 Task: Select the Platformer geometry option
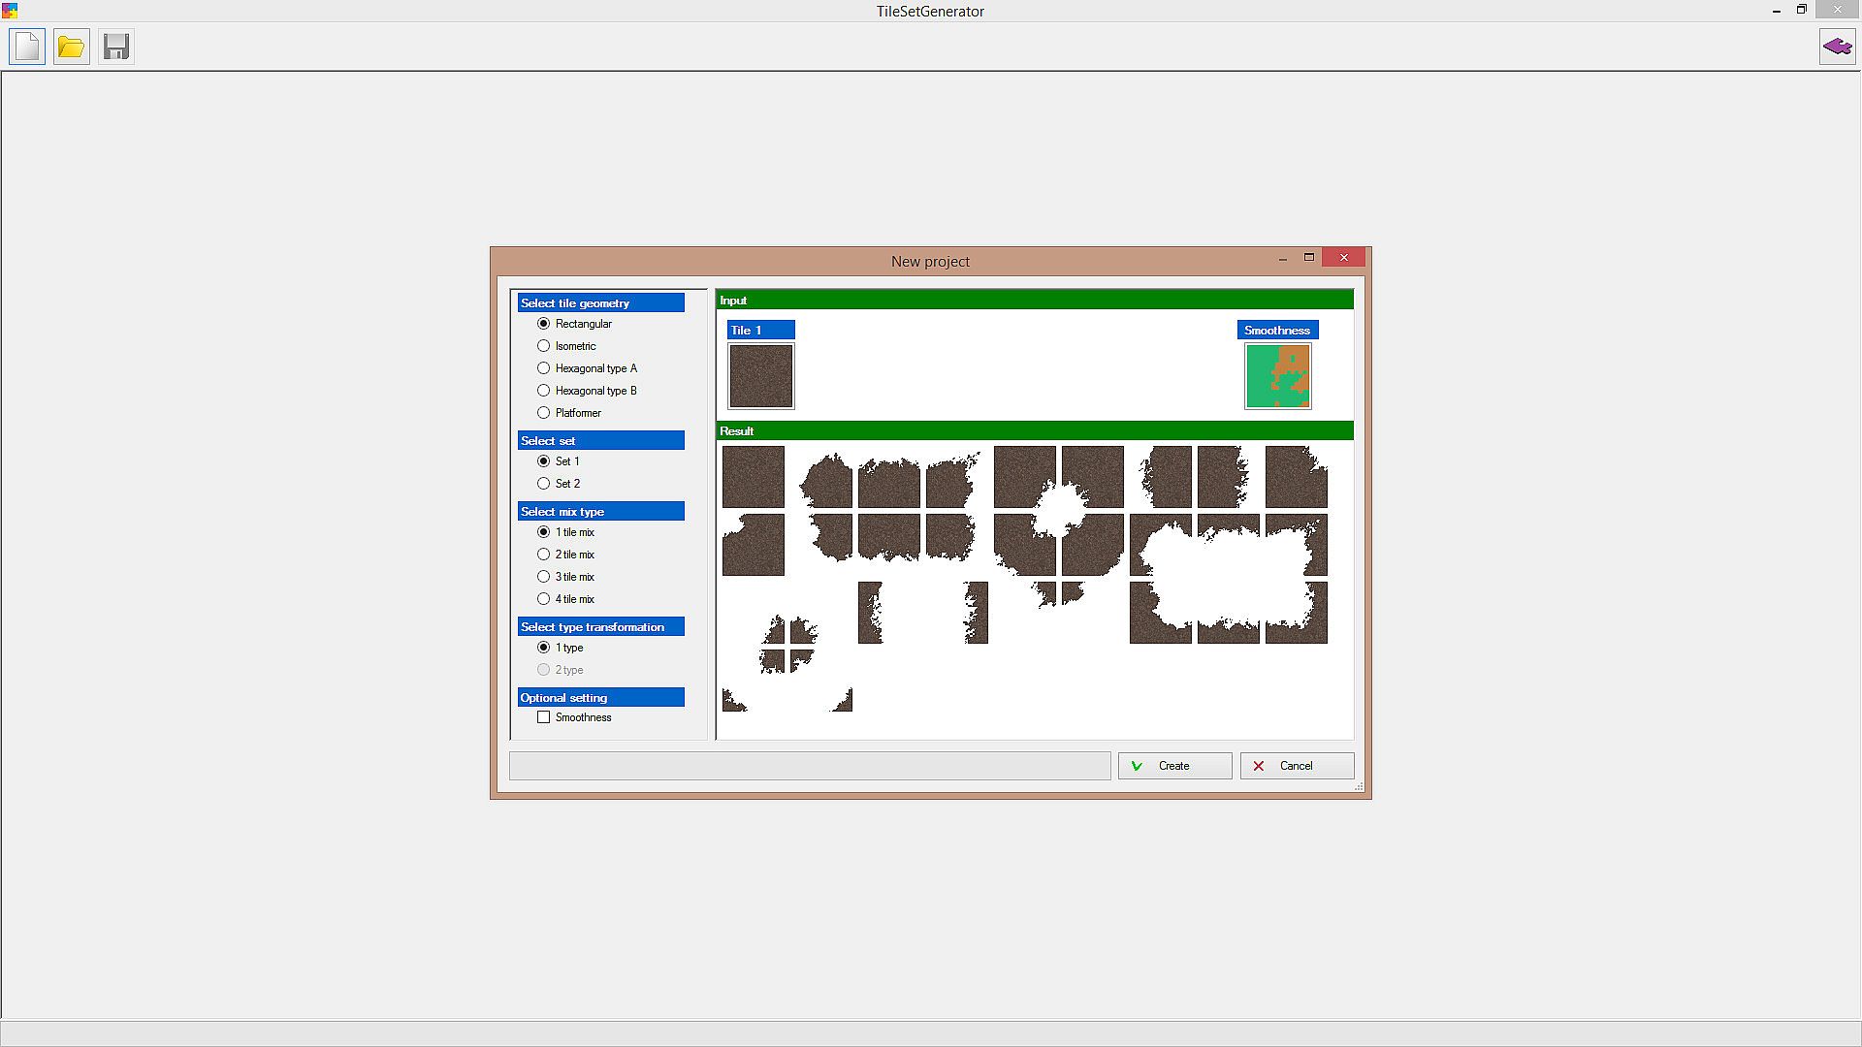544,413
